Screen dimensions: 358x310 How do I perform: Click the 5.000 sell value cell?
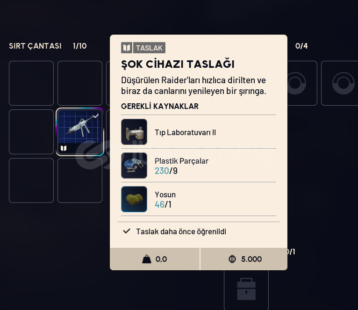244,259
